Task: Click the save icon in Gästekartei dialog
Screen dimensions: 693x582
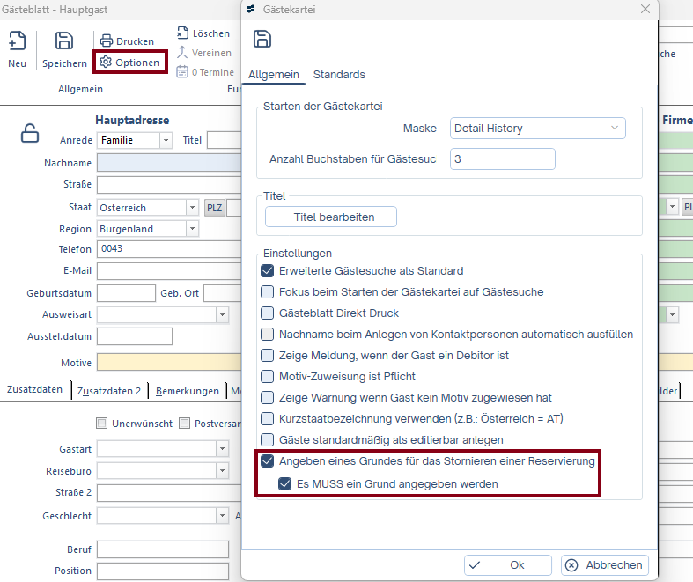Action: (x=262, y=39)
